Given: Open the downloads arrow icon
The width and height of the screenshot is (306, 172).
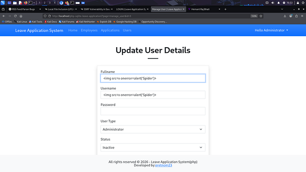Looking at the screenshot, I should click(285, 16).
